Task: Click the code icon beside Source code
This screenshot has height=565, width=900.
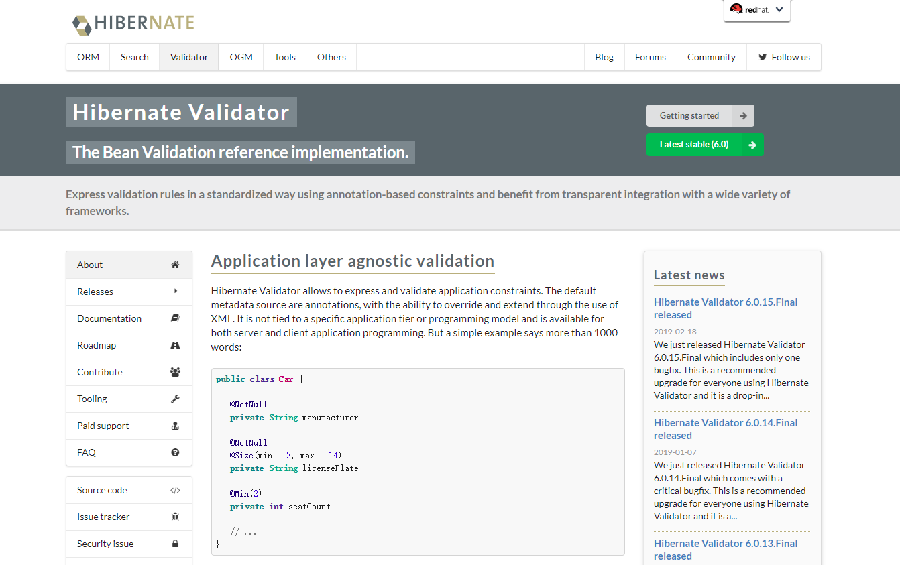Action: 175,490
